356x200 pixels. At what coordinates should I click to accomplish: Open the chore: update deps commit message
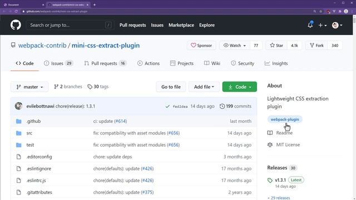coord(112,157)
